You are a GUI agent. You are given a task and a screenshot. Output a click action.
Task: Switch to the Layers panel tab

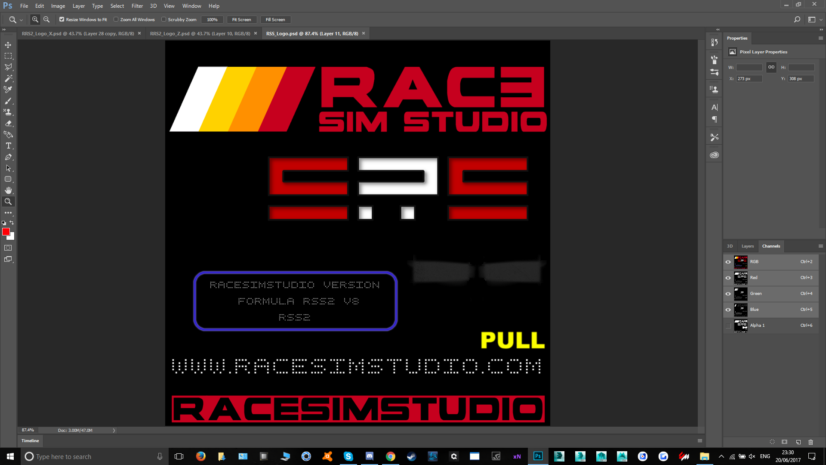[x=748, y=246]
